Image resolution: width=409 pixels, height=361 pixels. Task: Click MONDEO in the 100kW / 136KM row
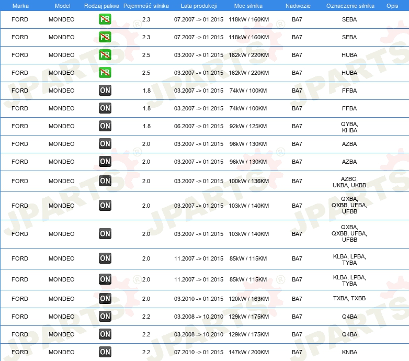[x=62, y=181]
